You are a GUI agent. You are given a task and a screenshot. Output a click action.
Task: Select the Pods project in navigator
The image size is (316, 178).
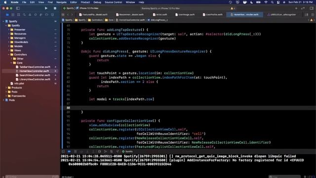coord(12,100)
